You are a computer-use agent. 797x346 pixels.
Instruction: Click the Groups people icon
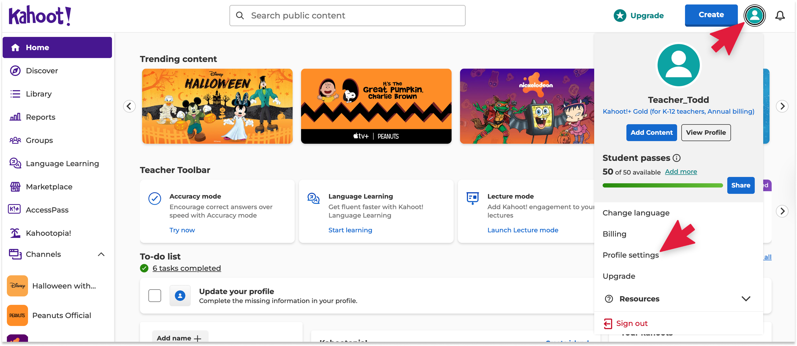coord(15,140)
